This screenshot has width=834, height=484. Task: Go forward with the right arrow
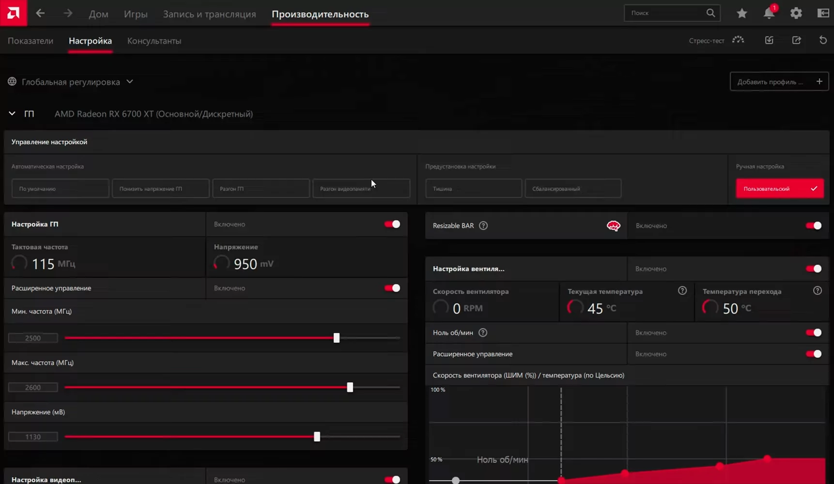(68, 14)
